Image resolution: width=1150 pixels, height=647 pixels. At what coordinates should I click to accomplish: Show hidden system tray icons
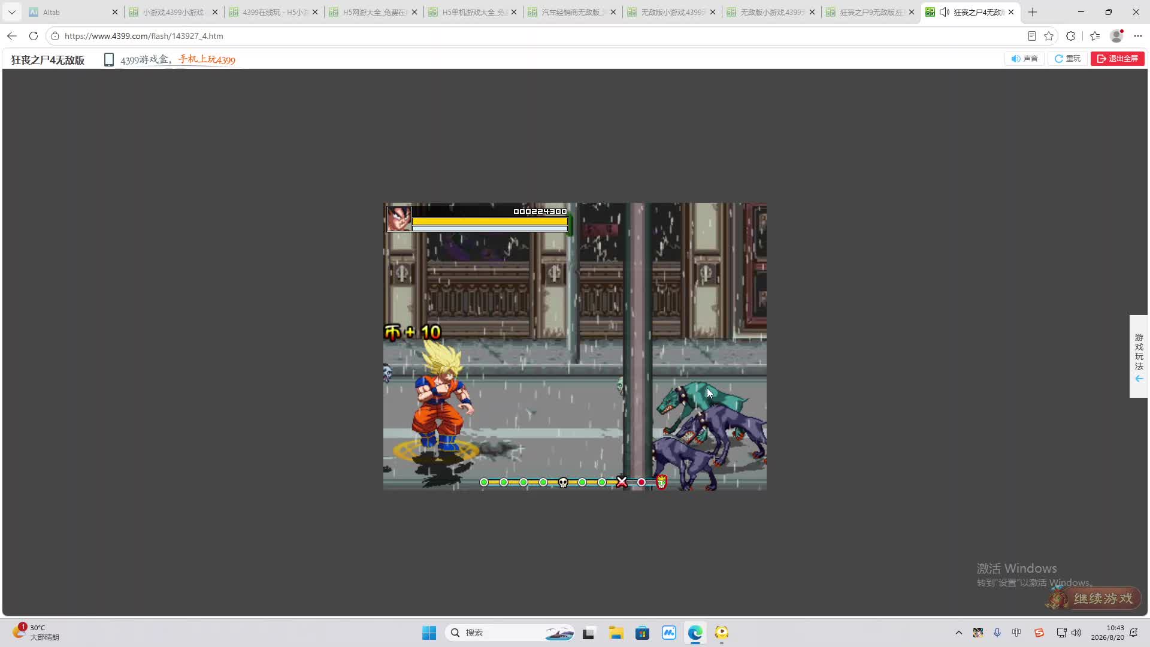(x=959, y=633)
